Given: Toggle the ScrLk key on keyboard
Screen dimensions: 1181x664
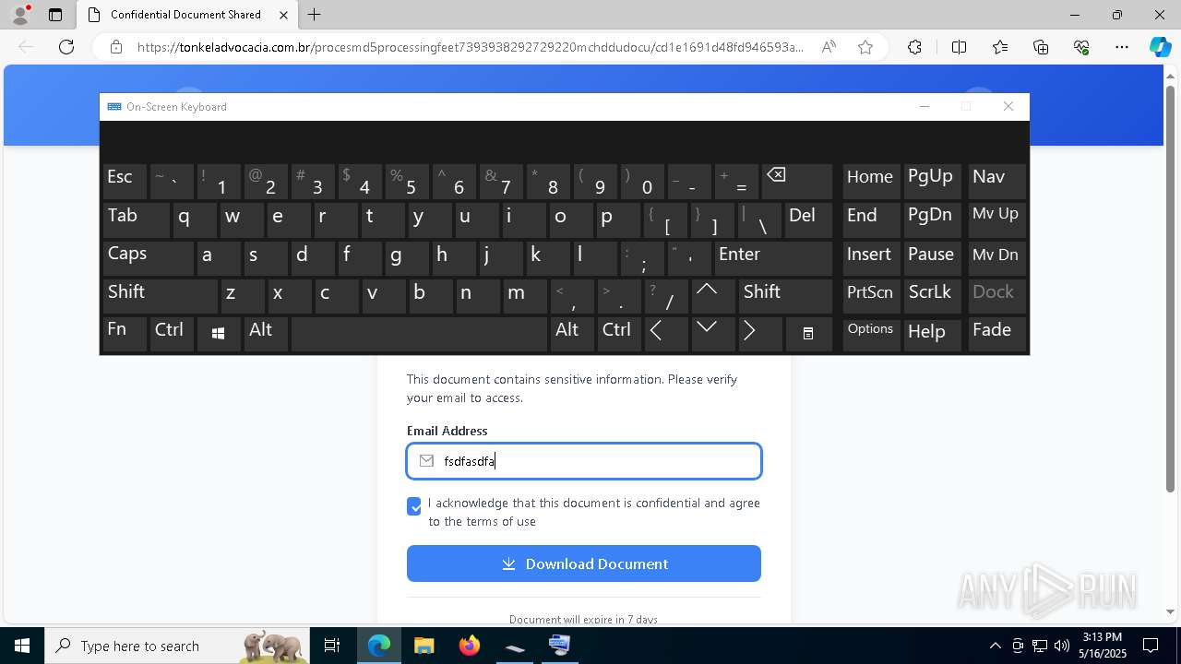Looking at the screenshot, I should pyautogui.click(x=932, y=296).
